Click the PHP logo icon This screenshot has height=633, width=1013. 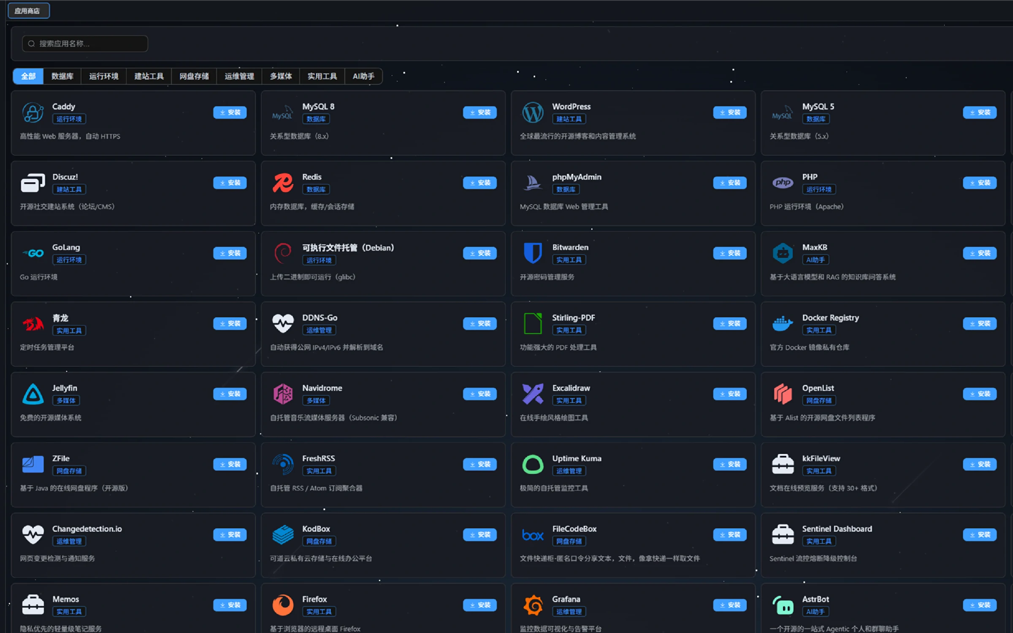point(783,183)
